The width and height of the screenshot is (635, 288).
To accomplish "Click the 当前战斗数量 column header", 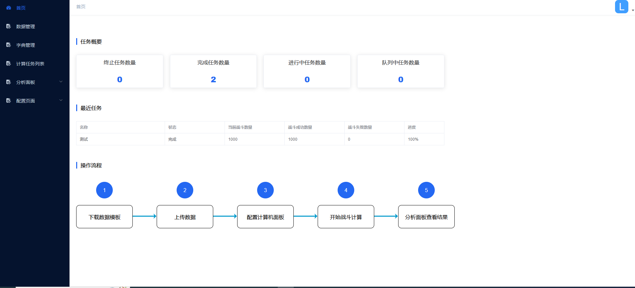I will (x=254, y=127).
